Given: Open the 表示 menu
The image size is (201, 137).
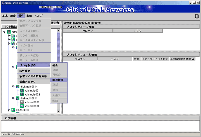Looking at the screenshot, I should 29,16.
